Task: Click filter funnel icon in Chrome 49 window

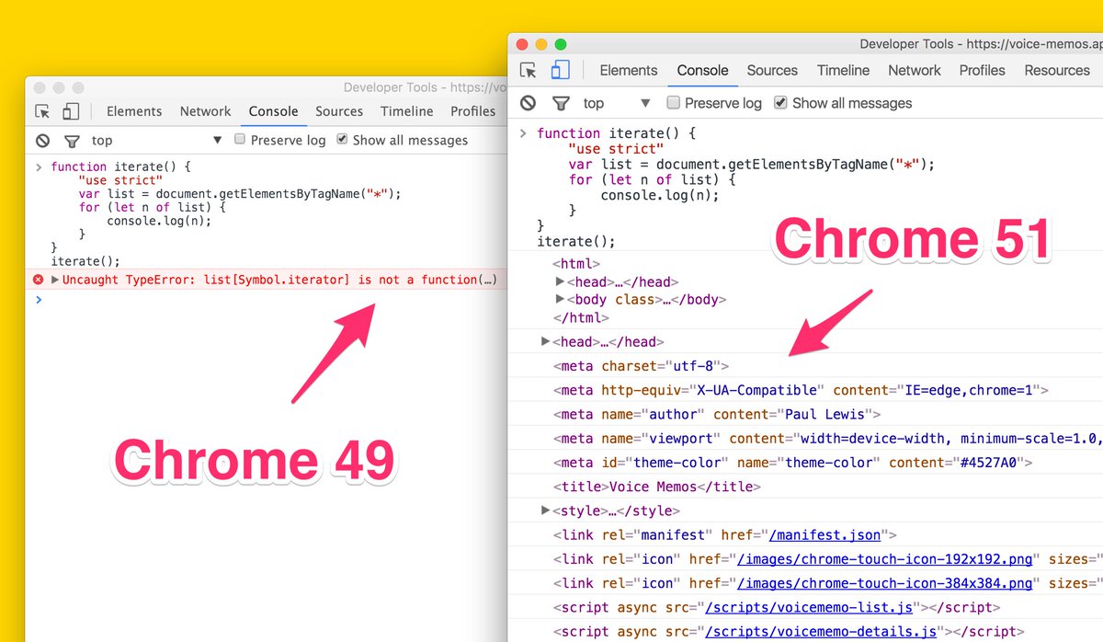Action: pyautogui.click(x=72, y=141)
